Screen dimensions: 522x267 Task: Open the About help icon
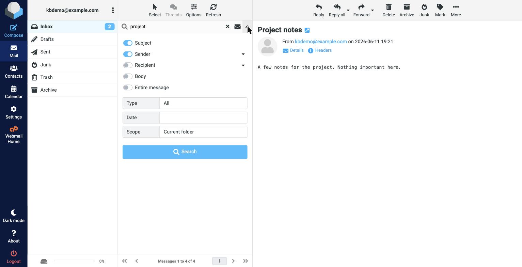14,236
